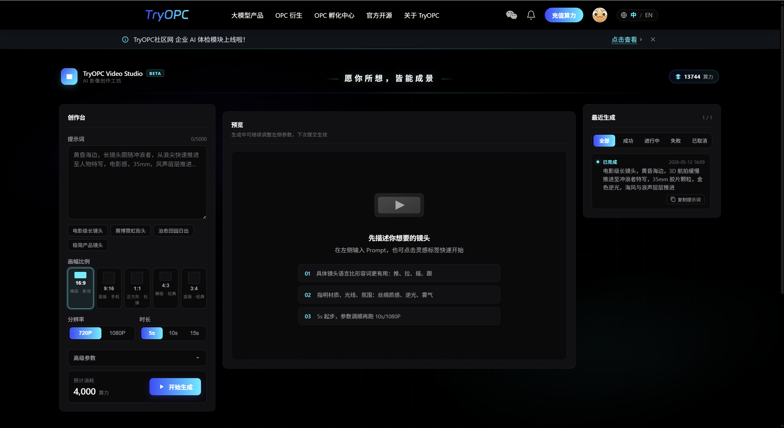The width and height of the screenshot is (784, 428).
Task: Apply the 电影级长镜头 prompt tag
Action: click(x=88, y=231)
